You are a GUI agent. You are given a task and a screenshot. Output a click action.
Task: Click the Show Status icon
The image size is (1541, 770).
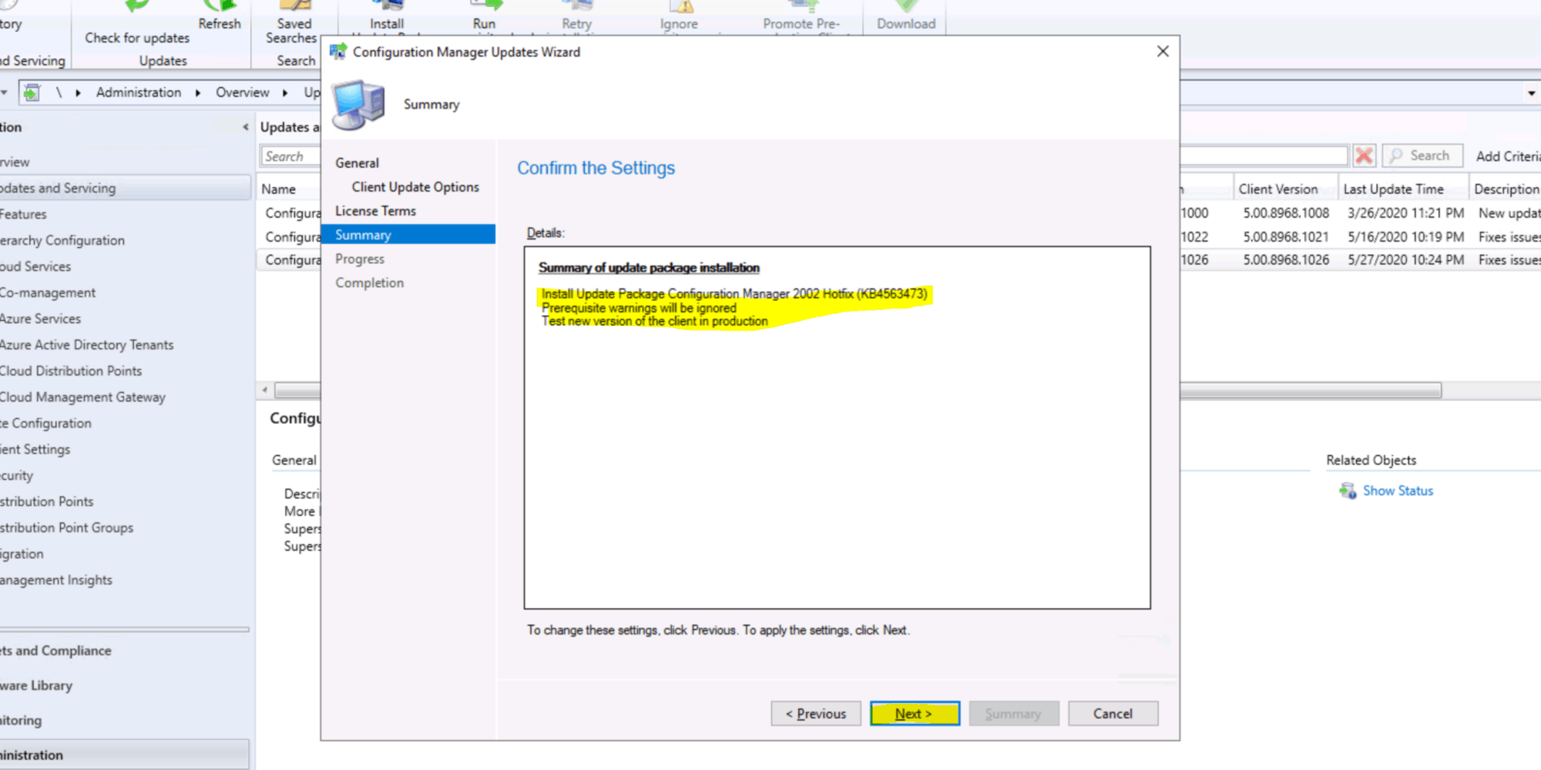[x=1348, y=491]
